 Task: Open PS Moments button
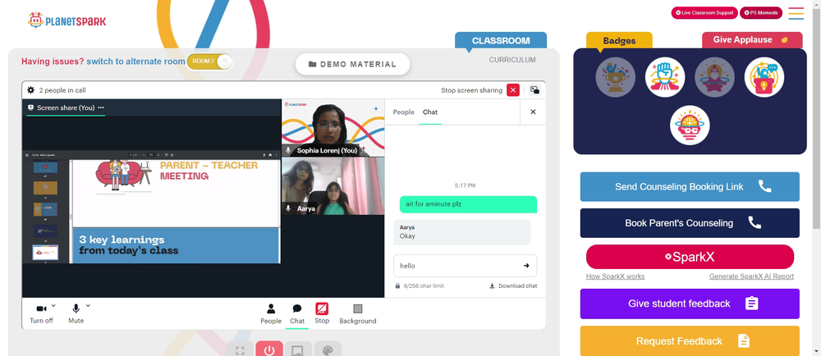pyautogui.click(x=761, y=12)
